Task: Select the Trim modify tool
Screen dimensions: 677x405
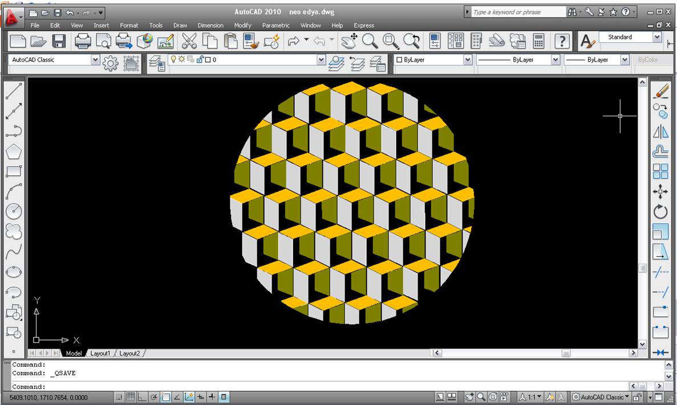Action: (x=660, y=272)
